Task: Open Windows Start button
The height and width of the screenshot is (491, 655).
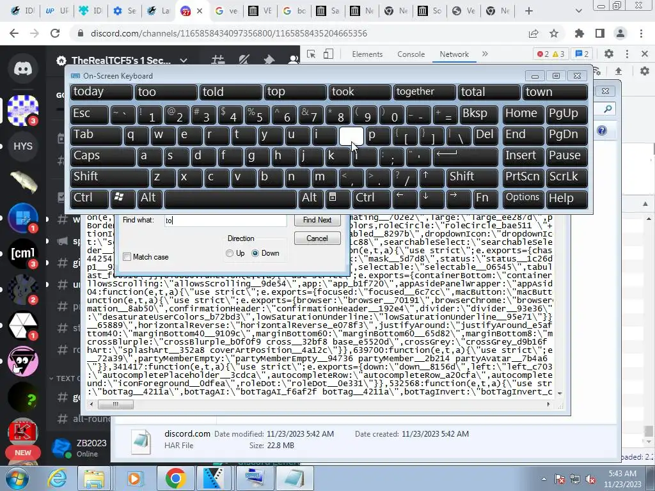Action: coord(17,478)
